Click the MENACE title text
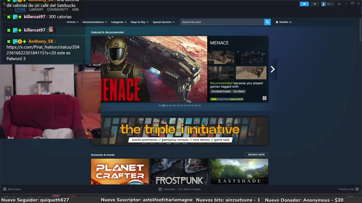The image size is (362, 203). [x=219, y=43]
